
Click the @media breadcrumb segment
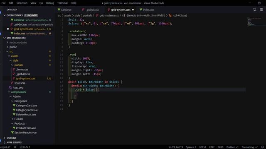pos(146,16)
